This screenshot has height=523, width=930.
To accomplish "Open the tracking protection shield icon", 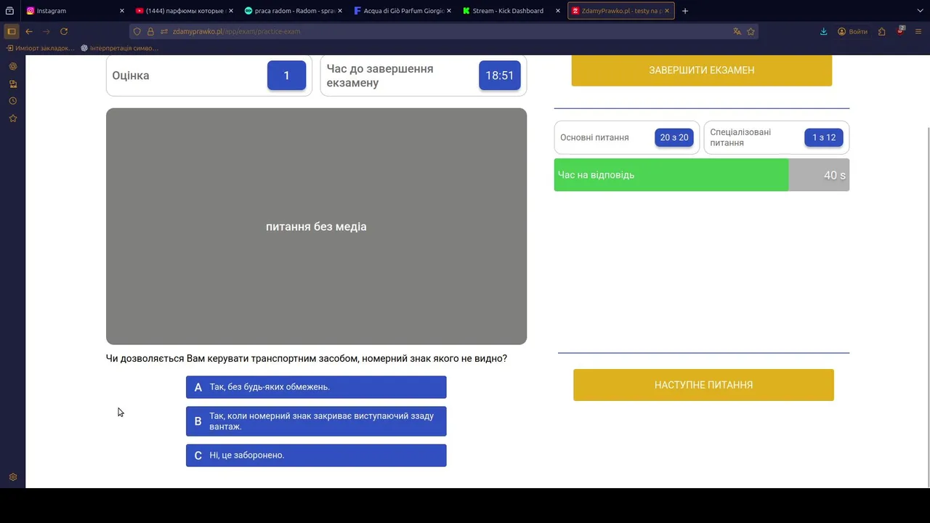I will [x=137, y=31].
